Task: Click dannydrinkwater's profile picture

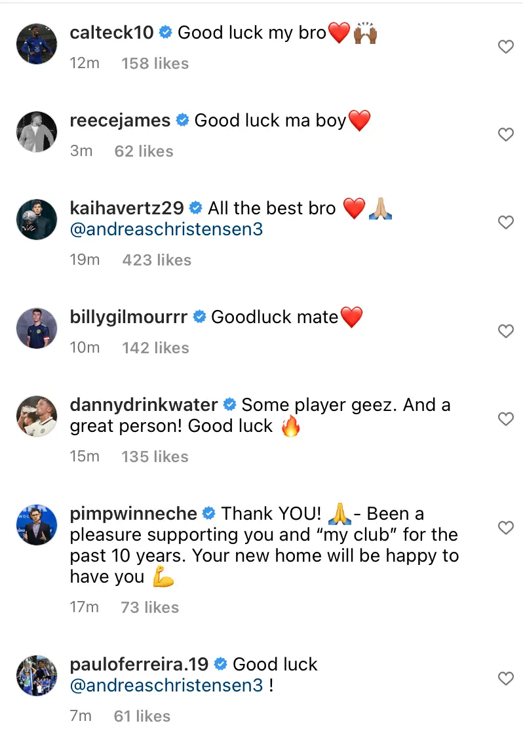Action: tap(37, 416)
